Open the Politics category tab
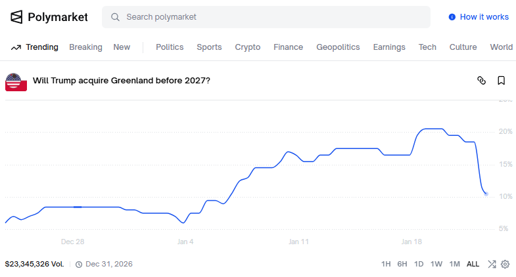The height and width of the screenshot is (277, 516). (170, 47)
